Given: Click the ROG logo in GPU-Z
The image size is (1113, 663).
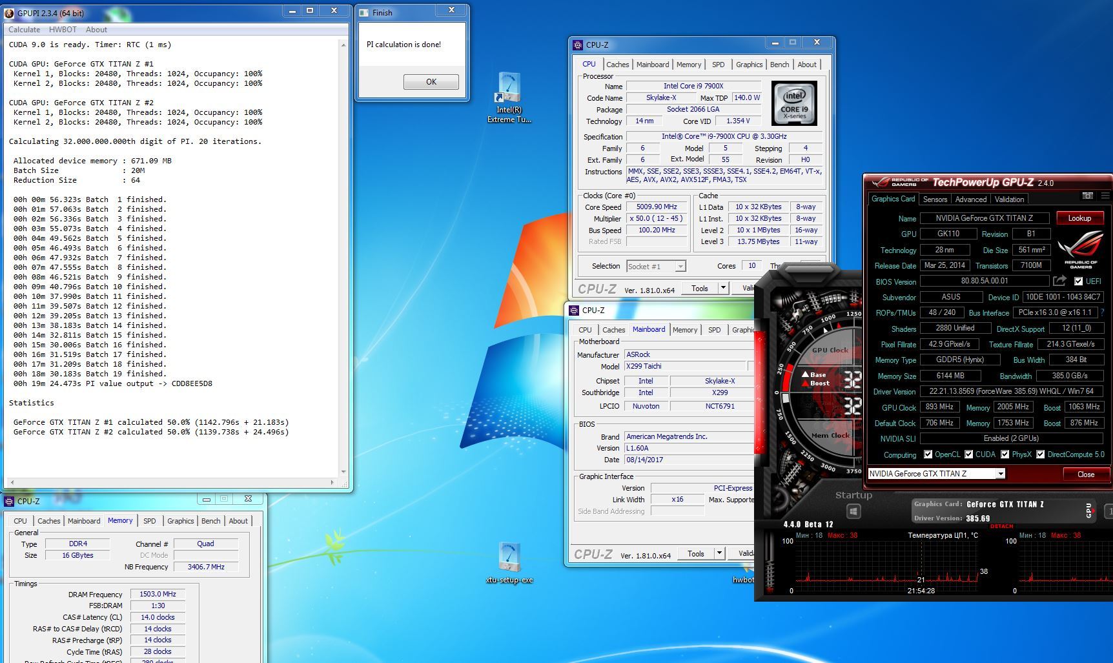Looking at the screenshot, I should (1081, 250).
